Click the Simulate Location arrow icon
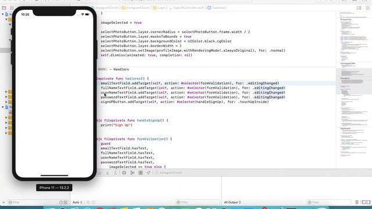 [x=148, y=173]
